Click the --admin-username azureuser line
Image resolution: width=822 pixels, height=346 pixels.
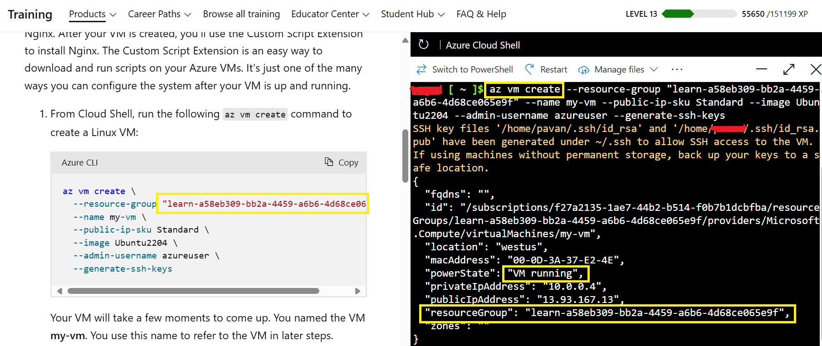coord(146,256)
